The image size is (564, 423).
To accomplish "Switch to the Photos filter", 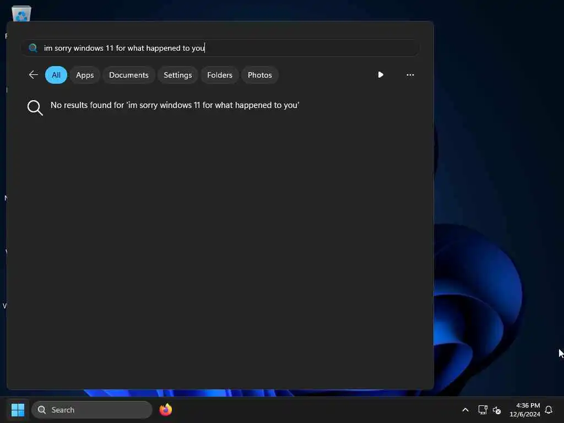I will (x=260, y=75).
